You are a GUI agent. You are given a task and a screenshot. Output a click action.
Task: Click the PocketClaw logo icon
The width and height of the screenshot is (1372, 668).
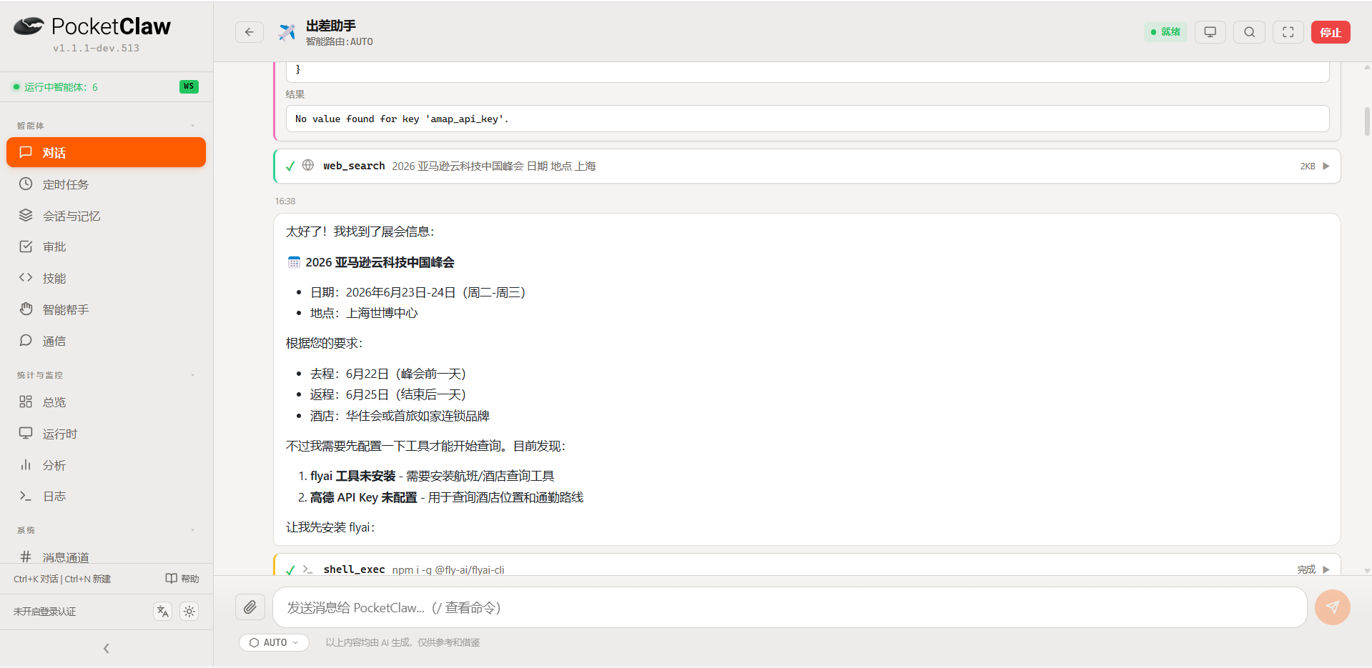(x=29, y=26)
